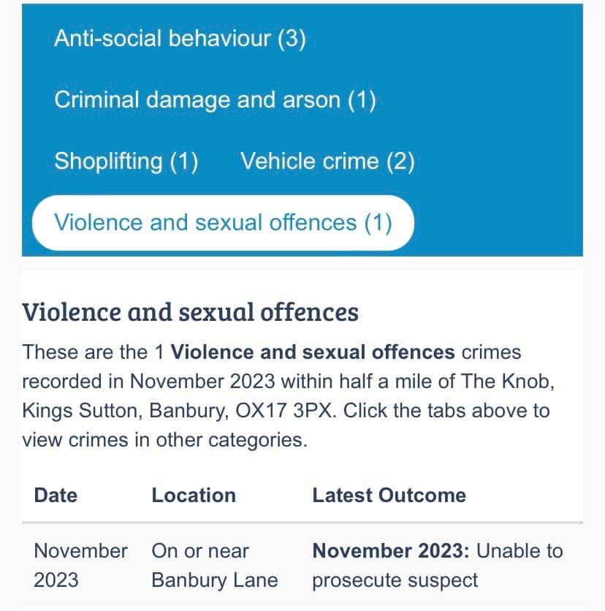605x611 pixels.
Task: Show the Vehicle crime (2) category
Action: (x=327, y=161)
